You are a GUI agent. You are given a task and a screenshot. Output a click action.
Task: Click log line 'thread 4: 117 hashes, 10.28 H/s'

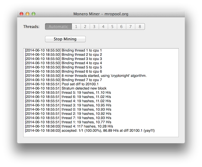click(x=69, y=126)
